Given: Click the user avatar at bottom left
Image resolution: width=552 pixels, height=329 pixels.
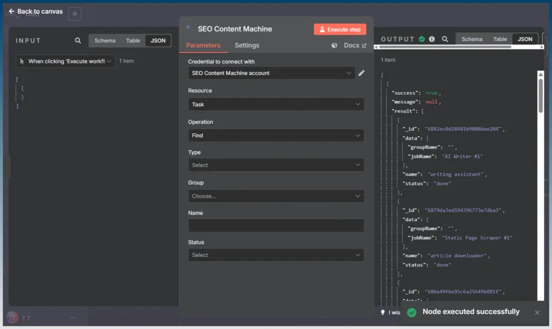Looking at the screenshot, I should click(x=12, y=318).
